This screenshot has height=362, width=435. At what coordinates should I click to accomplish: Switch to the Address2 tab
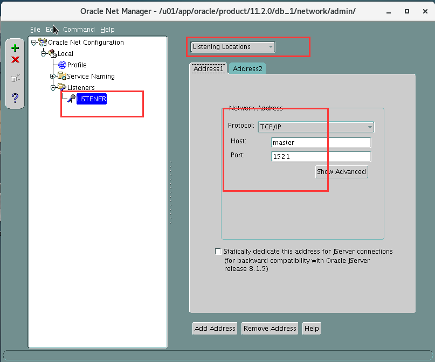pyautogui.click(x=247, y=69)
